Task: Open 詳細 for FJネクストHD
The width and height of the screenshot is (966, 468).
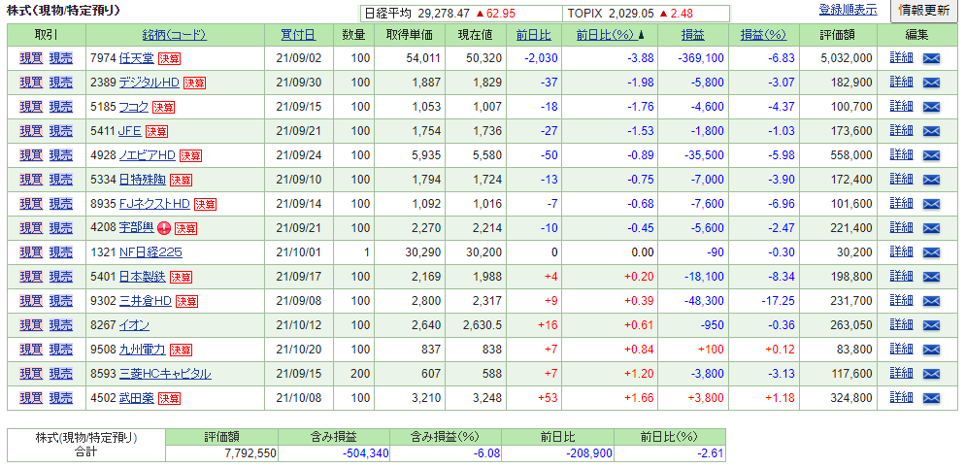Action: click(x=901, y=204)
